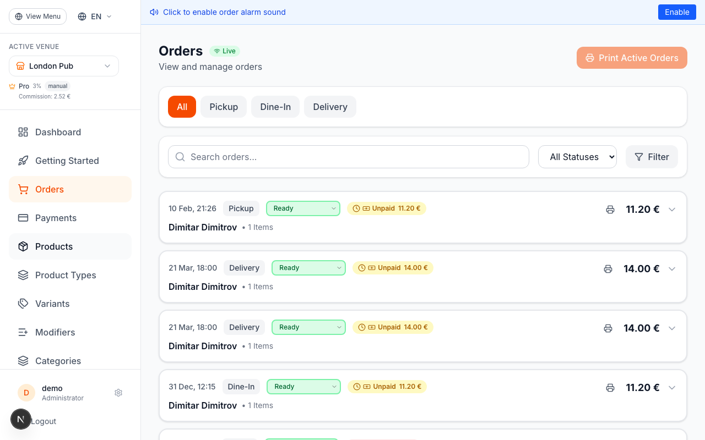This screenshot has height=440, width=705.
Task: Expand details of the 31 Dec order
Action: tap(672, 388)
